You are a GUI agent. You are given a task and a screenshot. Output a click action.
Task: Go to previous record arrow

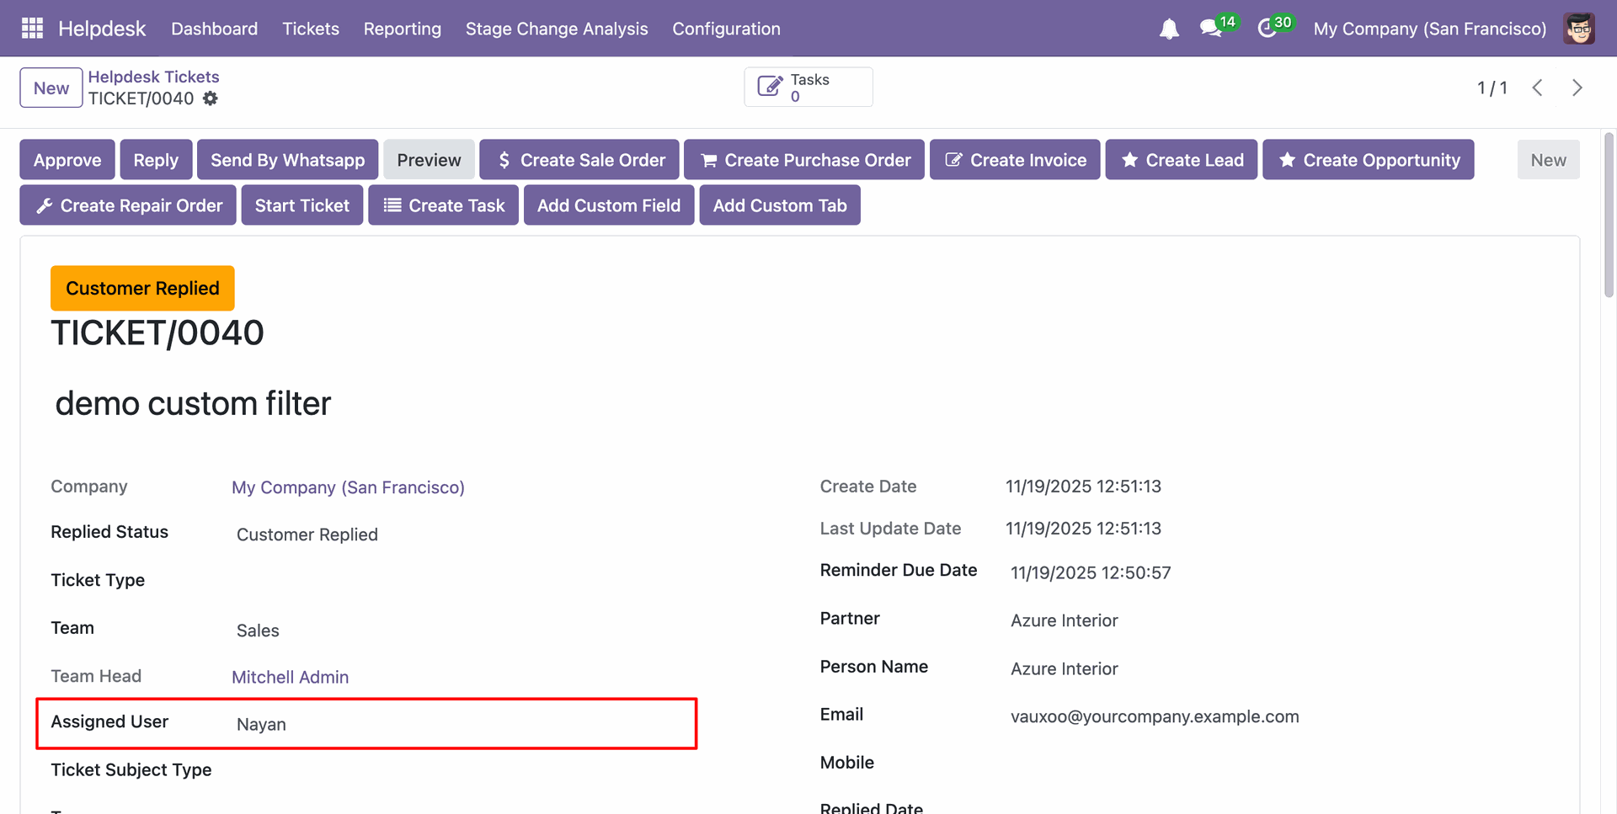[x=1537, y=88]
